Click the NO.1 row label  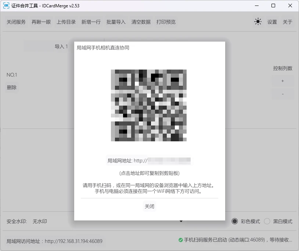[12, 75]
